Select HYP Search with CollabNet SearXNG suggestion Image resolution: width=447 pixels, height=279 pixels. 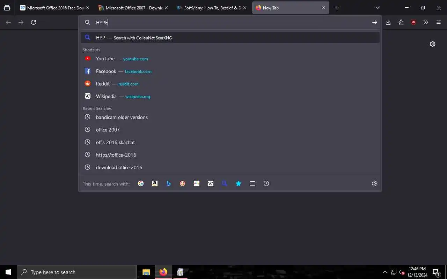pos(230,38)
